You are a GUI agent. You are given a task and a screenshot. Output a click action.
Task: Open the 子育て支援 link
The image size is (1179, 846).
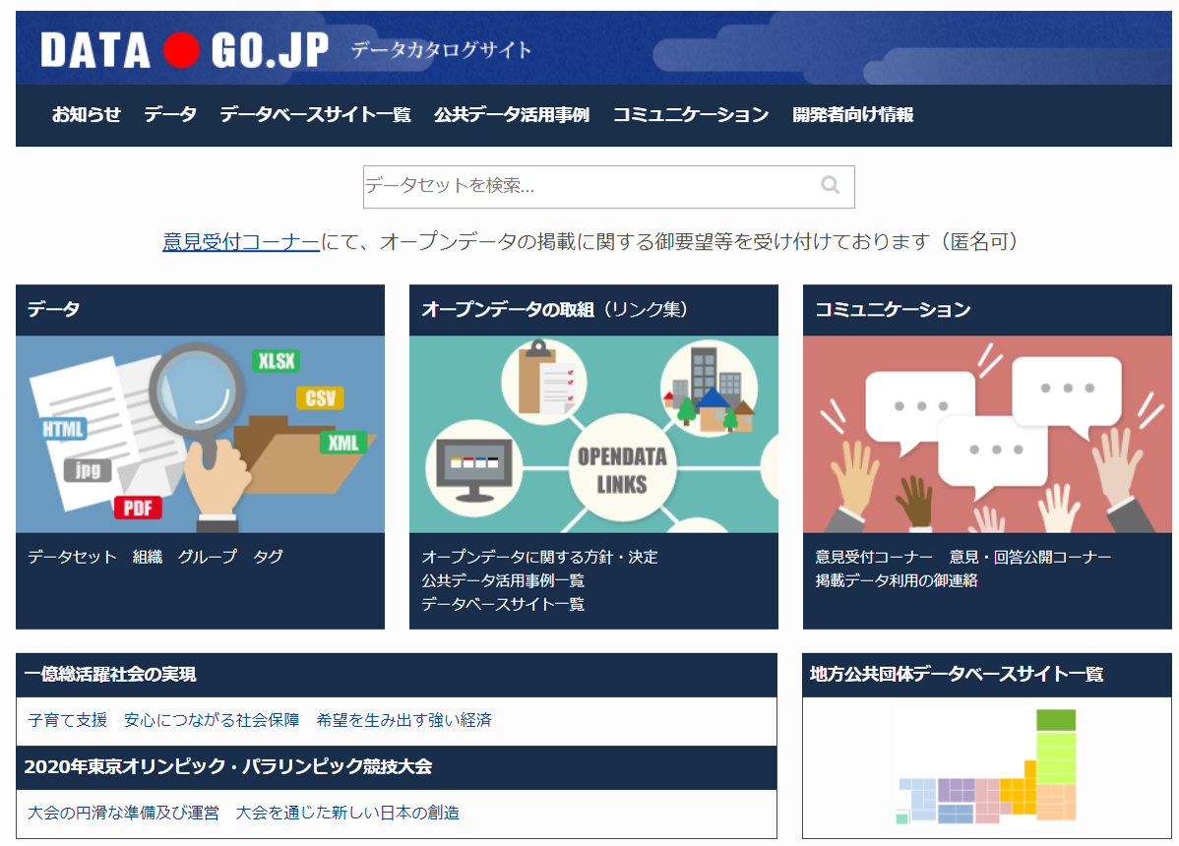tap(68, 720)
